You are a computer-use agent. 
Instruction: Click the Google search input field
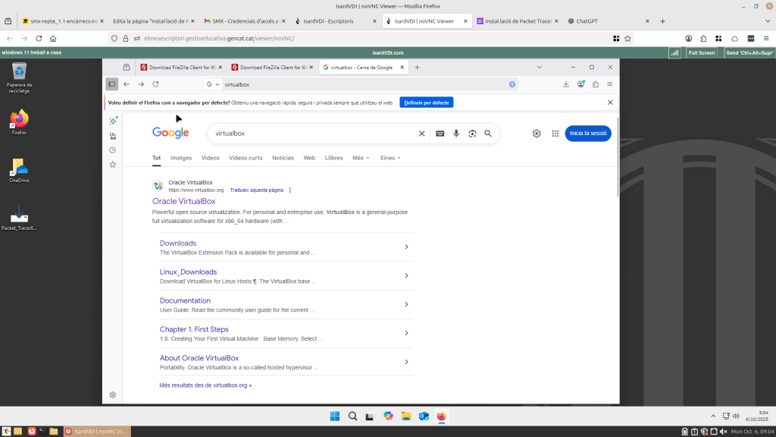click(x=311, y=134)
